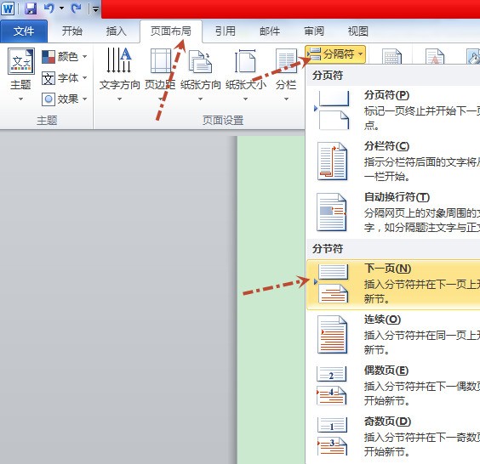Click the 页边距 margins icon

coord(161,61)
